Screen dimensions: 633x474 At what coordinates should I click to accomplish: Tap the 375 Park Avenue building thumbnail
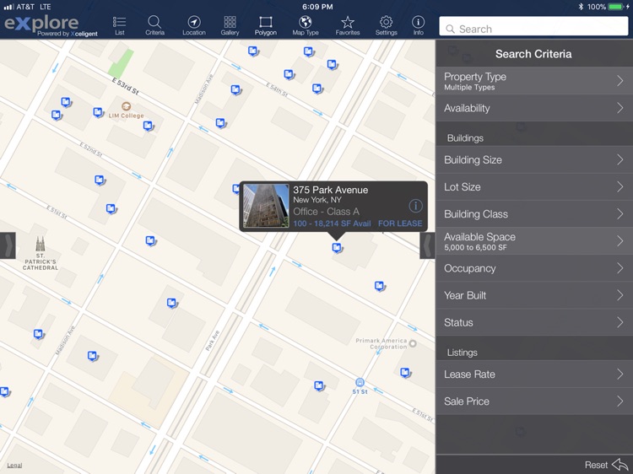266,206
